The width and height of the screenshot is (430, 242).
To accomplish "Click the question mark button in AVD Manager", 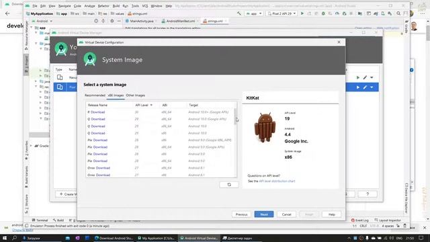I will click(368, 194).
